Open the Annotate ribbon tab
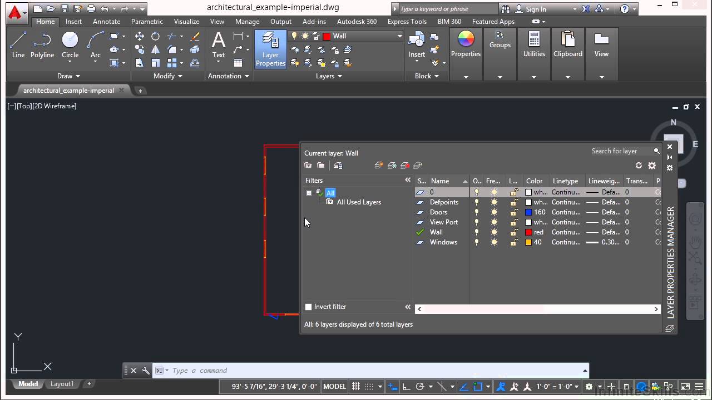 107,22
